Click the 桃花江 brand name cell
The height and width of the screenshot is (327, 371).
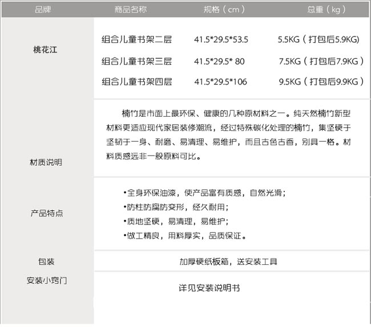[x=46, y=50]
